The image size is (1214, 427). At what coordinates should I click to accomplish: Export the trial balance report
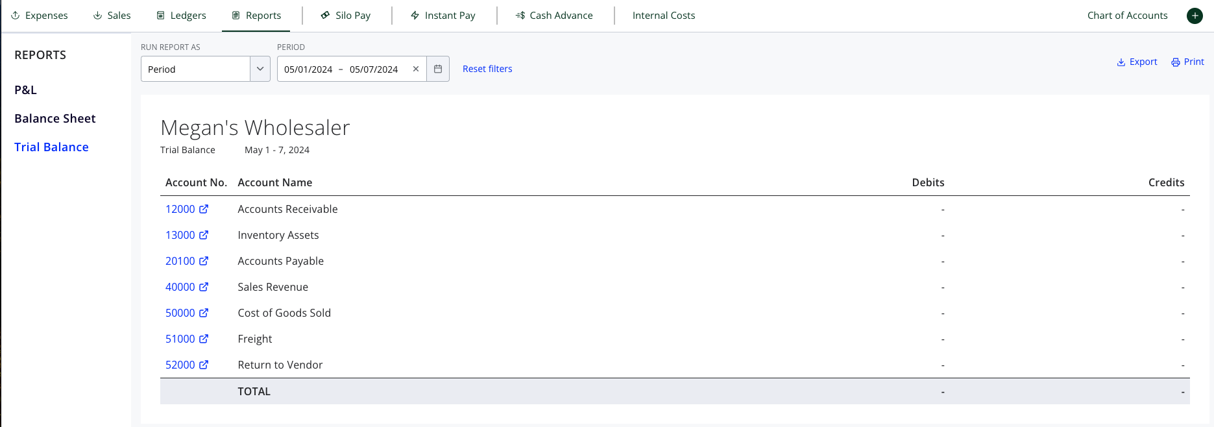click(1137, 62)
